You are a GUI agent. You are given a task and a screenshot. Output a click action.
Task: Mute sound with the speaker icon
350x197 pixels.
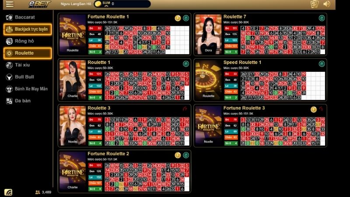pyautogui.click(x=326, y=4)
